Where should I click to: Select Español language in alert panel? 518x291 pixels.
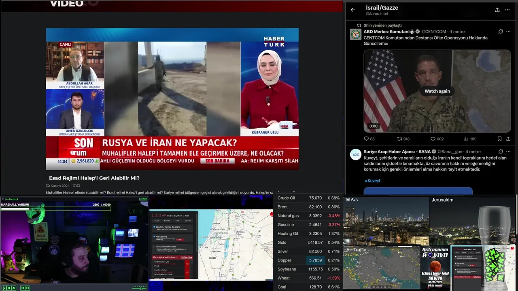coord(167,221)
